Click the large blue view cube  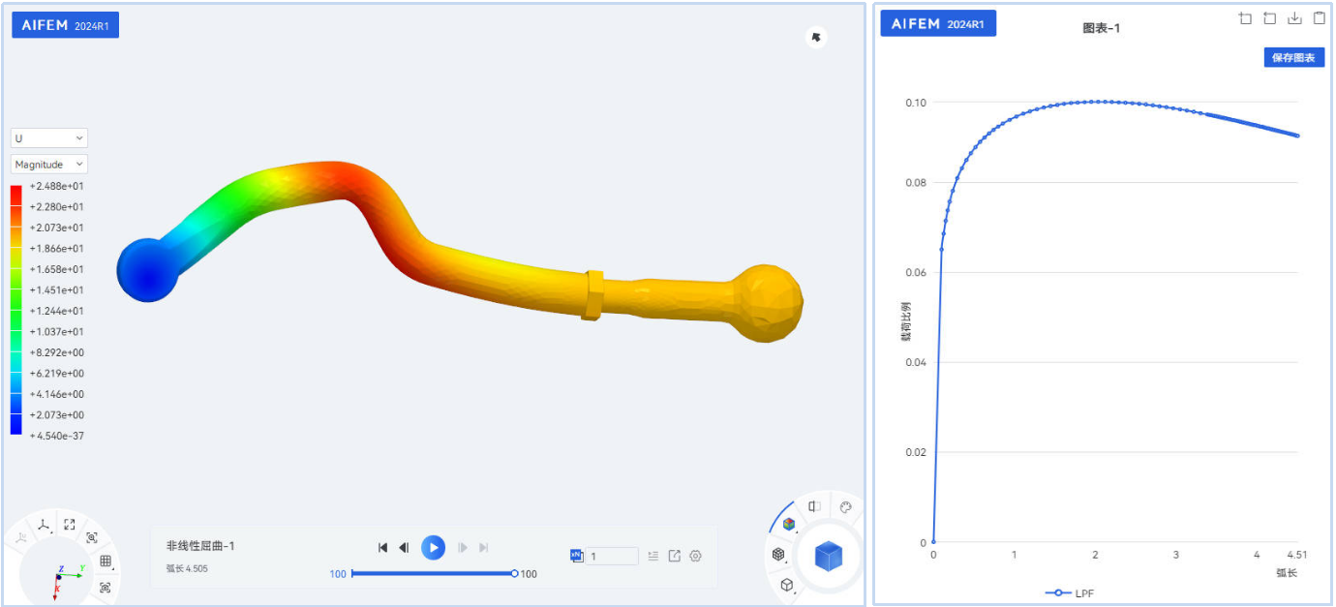point(829,556)
